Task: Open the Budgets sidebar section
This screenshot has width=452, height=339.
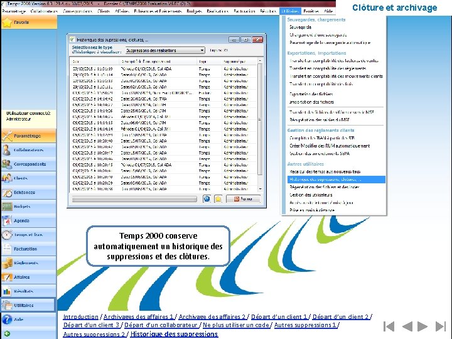Action: point(28,207)
